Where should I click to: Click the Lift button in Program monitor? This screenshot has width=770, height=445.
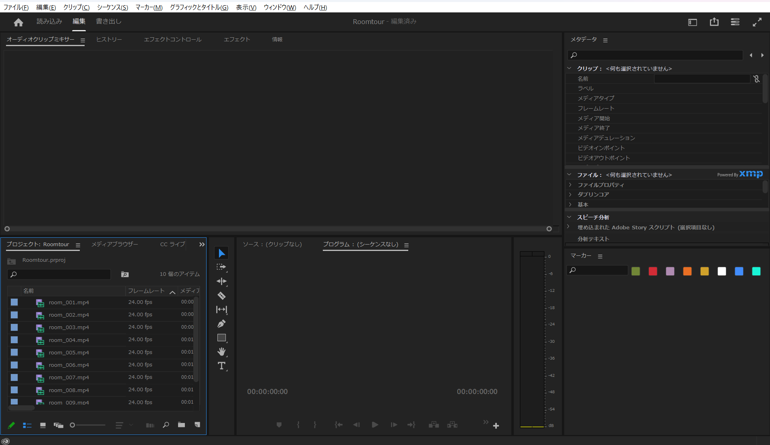tap(434, 425)
